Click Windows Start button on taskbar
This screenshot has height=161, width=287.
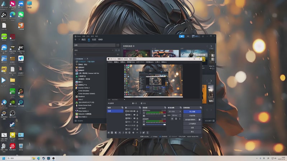[x=4, y=158]
